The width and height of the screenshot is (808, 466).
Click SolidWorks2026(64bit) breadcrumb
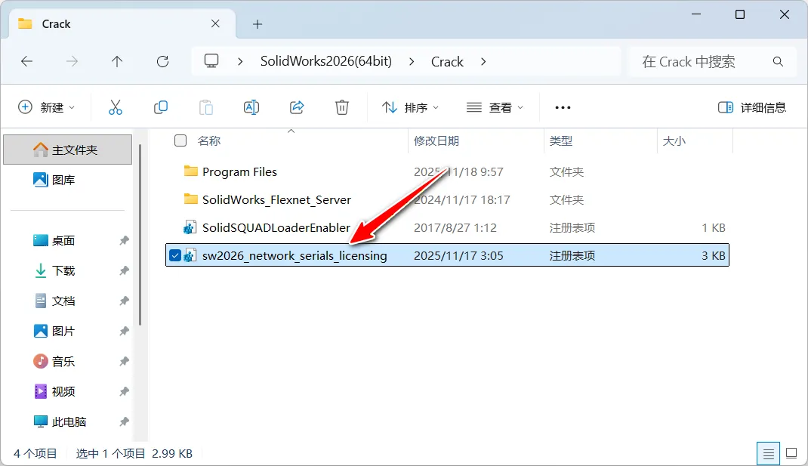click(x=325, y=61)
